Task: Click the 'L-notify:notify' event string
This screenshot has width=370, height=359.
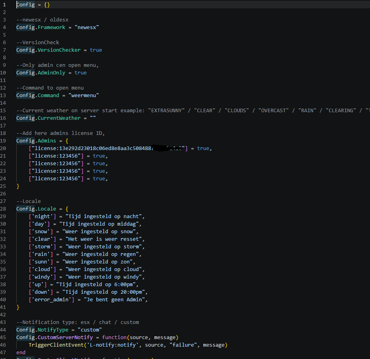Action: click(113, 345)
